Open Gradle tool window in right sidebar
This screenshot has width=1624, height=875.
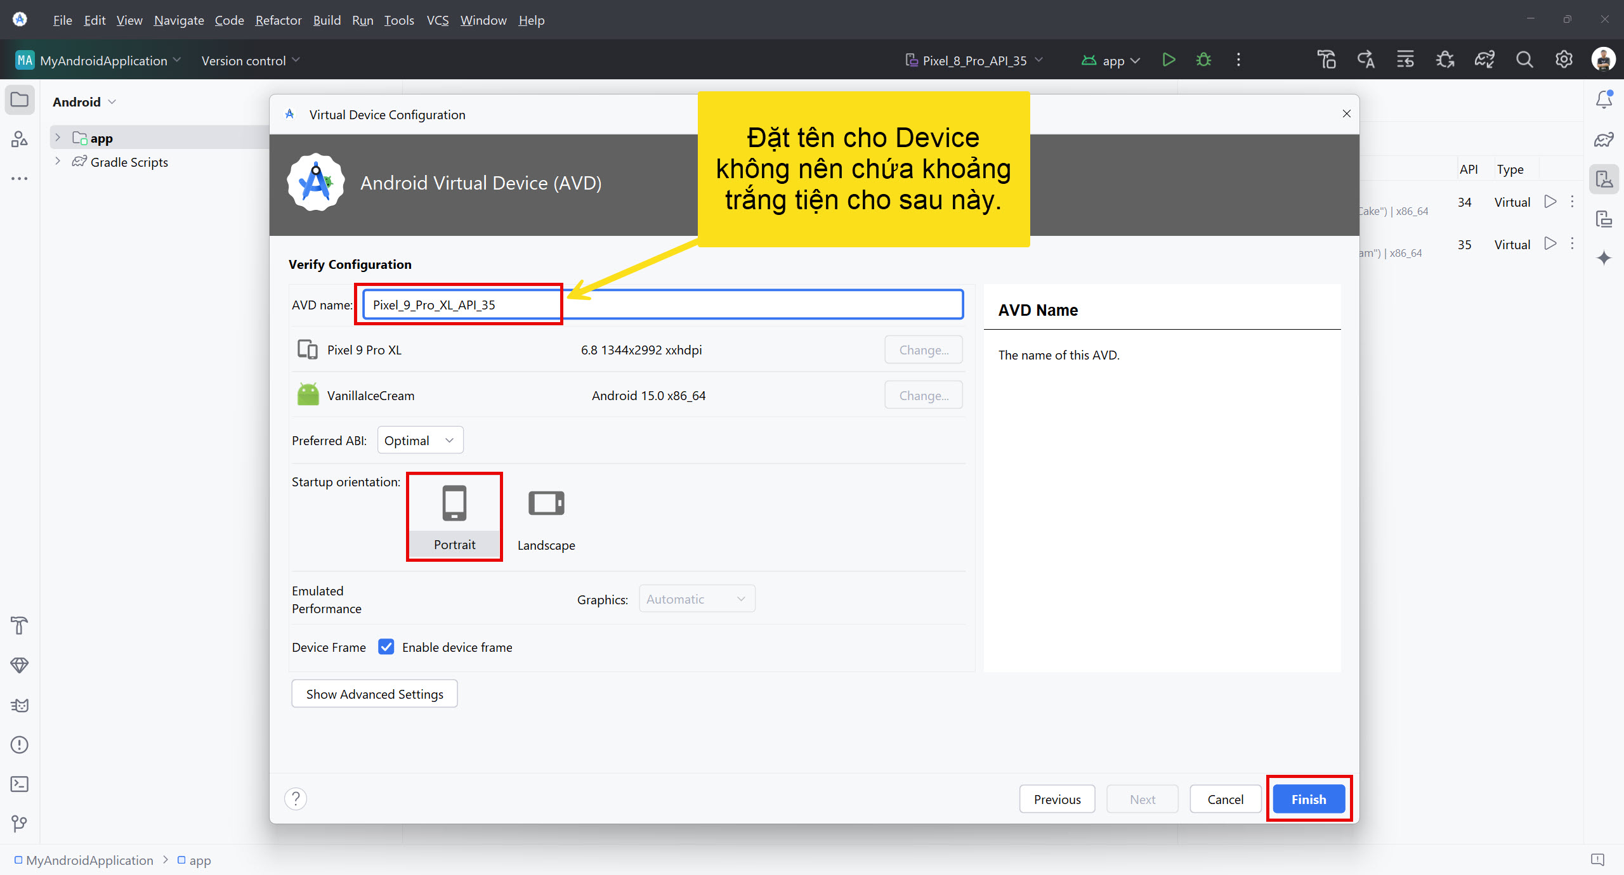1604,139
